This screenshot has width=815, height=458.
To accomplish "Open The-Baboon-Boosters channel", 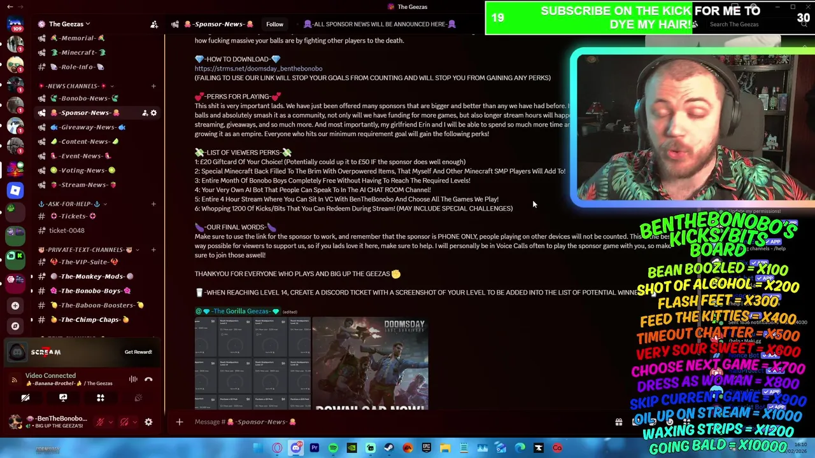I will point(91,305).
